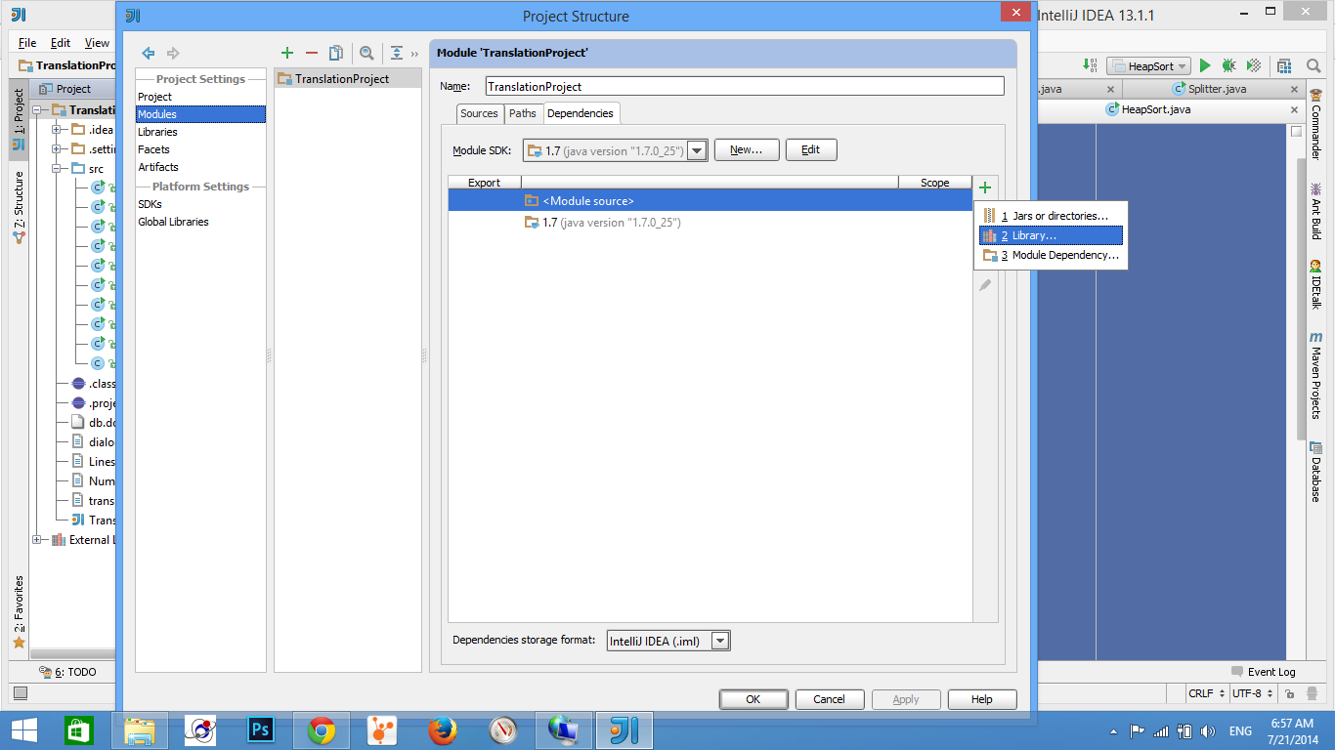
Task: Open the module list search magnifier
Action: pyautogui.click(x=366, y=53)
